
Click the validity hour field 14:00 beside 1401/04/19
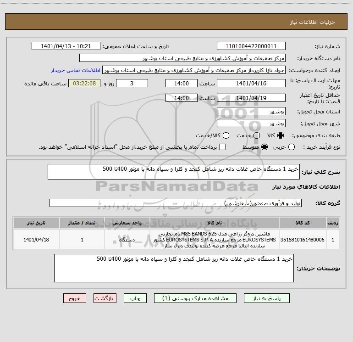tap(182, 98)
